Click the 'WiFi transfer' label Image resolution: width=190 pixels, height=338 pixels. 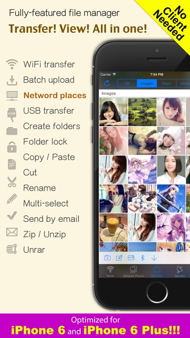49,64
